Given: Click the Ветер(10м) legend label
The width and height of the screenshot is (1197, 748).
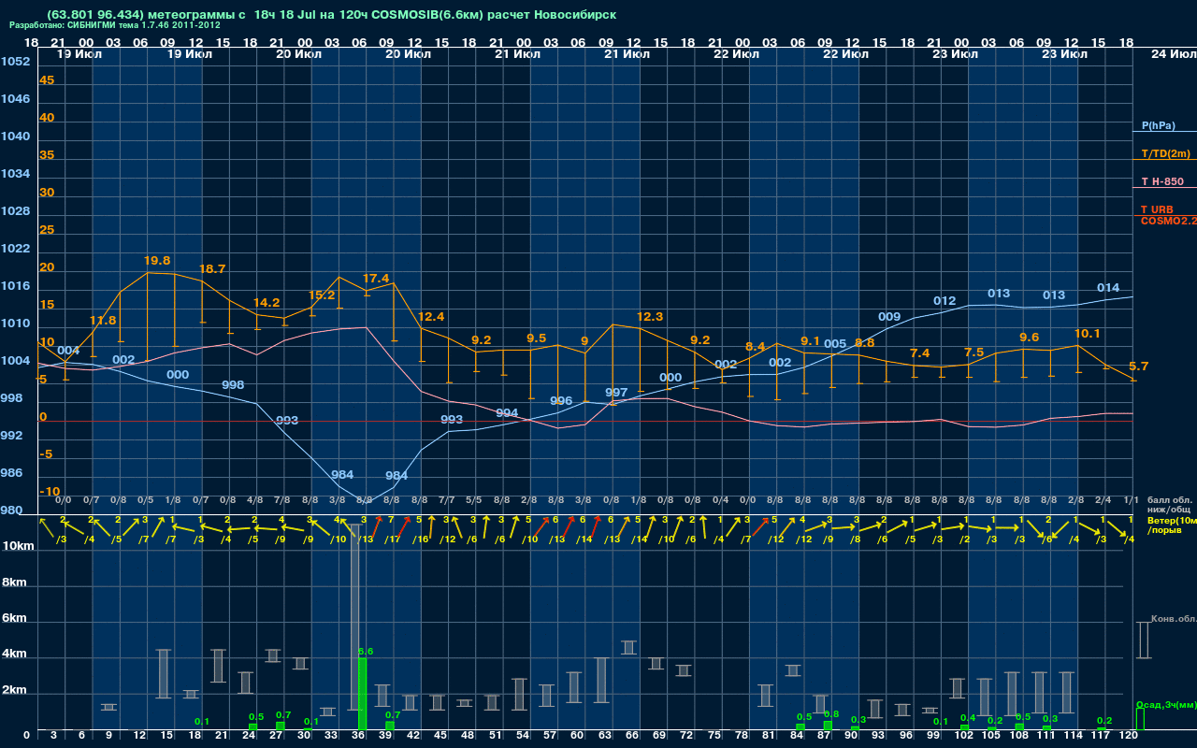Looking at the screenshot, I should (1172, 520).
